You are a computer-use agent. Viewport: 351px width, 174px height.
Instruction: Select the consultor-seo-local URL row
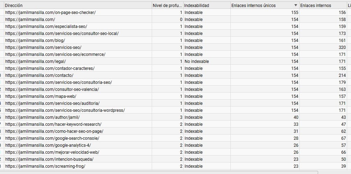(62, 34)
